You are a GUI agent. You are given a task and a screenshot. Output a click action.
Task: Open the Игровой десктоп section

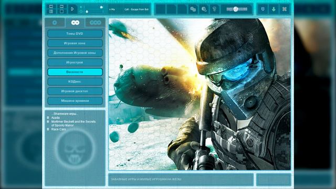point(75,91)
